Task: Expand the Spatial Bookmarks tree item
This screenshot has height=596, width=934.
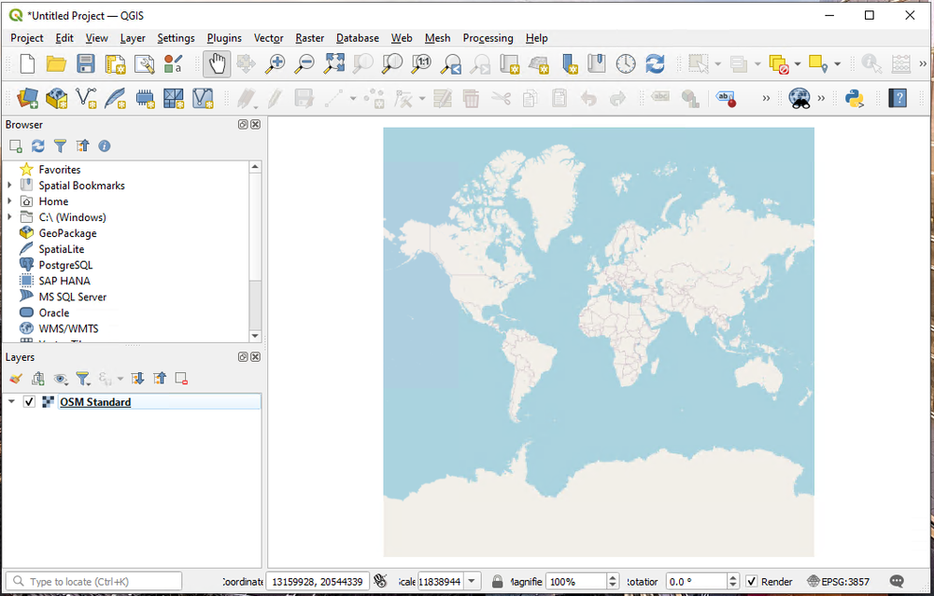Action: point(9,186)
